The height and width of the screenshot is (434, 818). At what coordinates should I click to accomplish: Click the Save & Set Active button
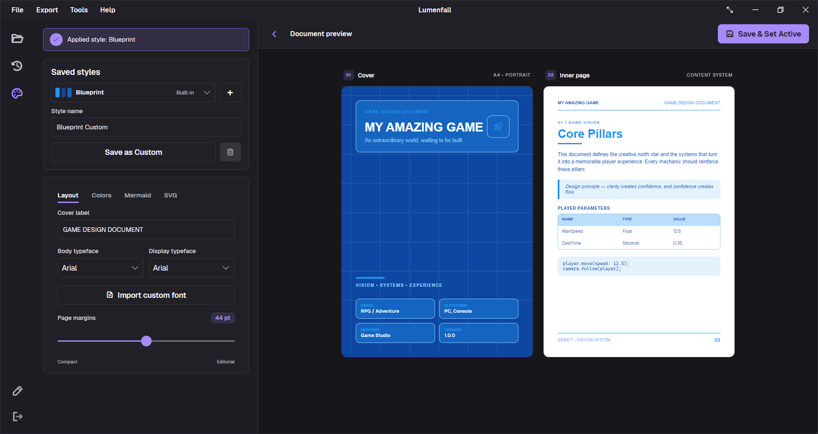click(763, 34)
